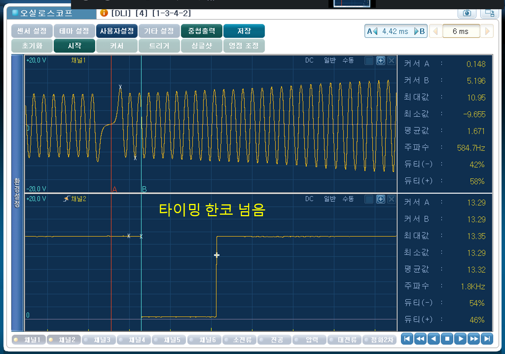Decrease time base with left arrow
This screenshot has width=505, height=354.
tap(435, 31)
